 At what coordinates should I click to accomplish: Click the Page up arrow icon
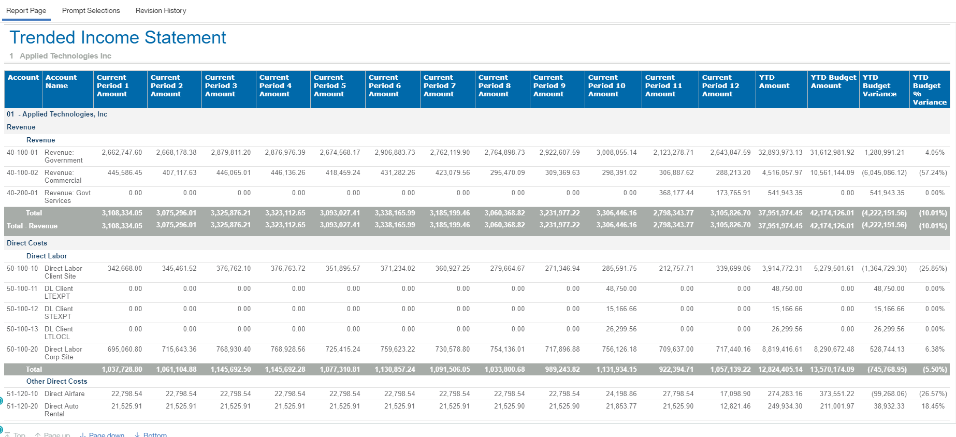click(38, 435)
